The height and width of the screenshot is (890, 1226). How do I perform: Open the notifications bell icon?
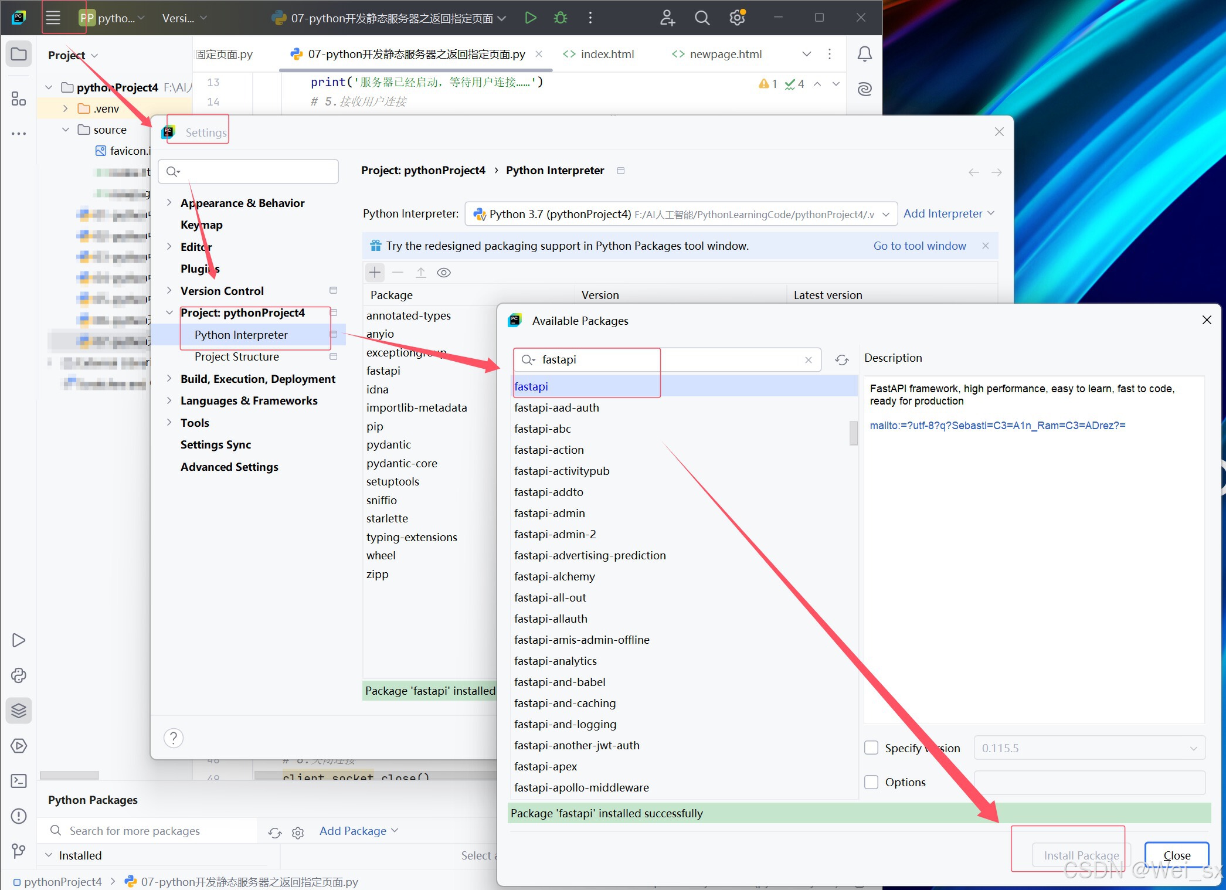pos(864,55)
